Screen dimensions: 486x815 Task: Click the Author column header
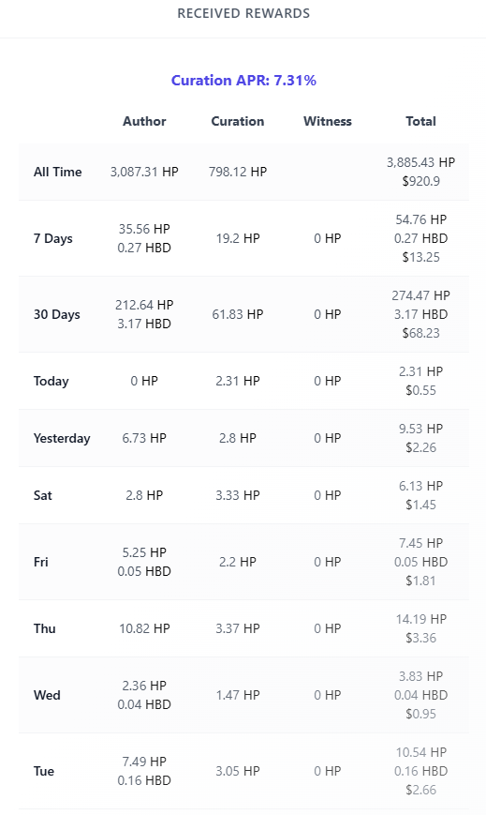[144, 121]
